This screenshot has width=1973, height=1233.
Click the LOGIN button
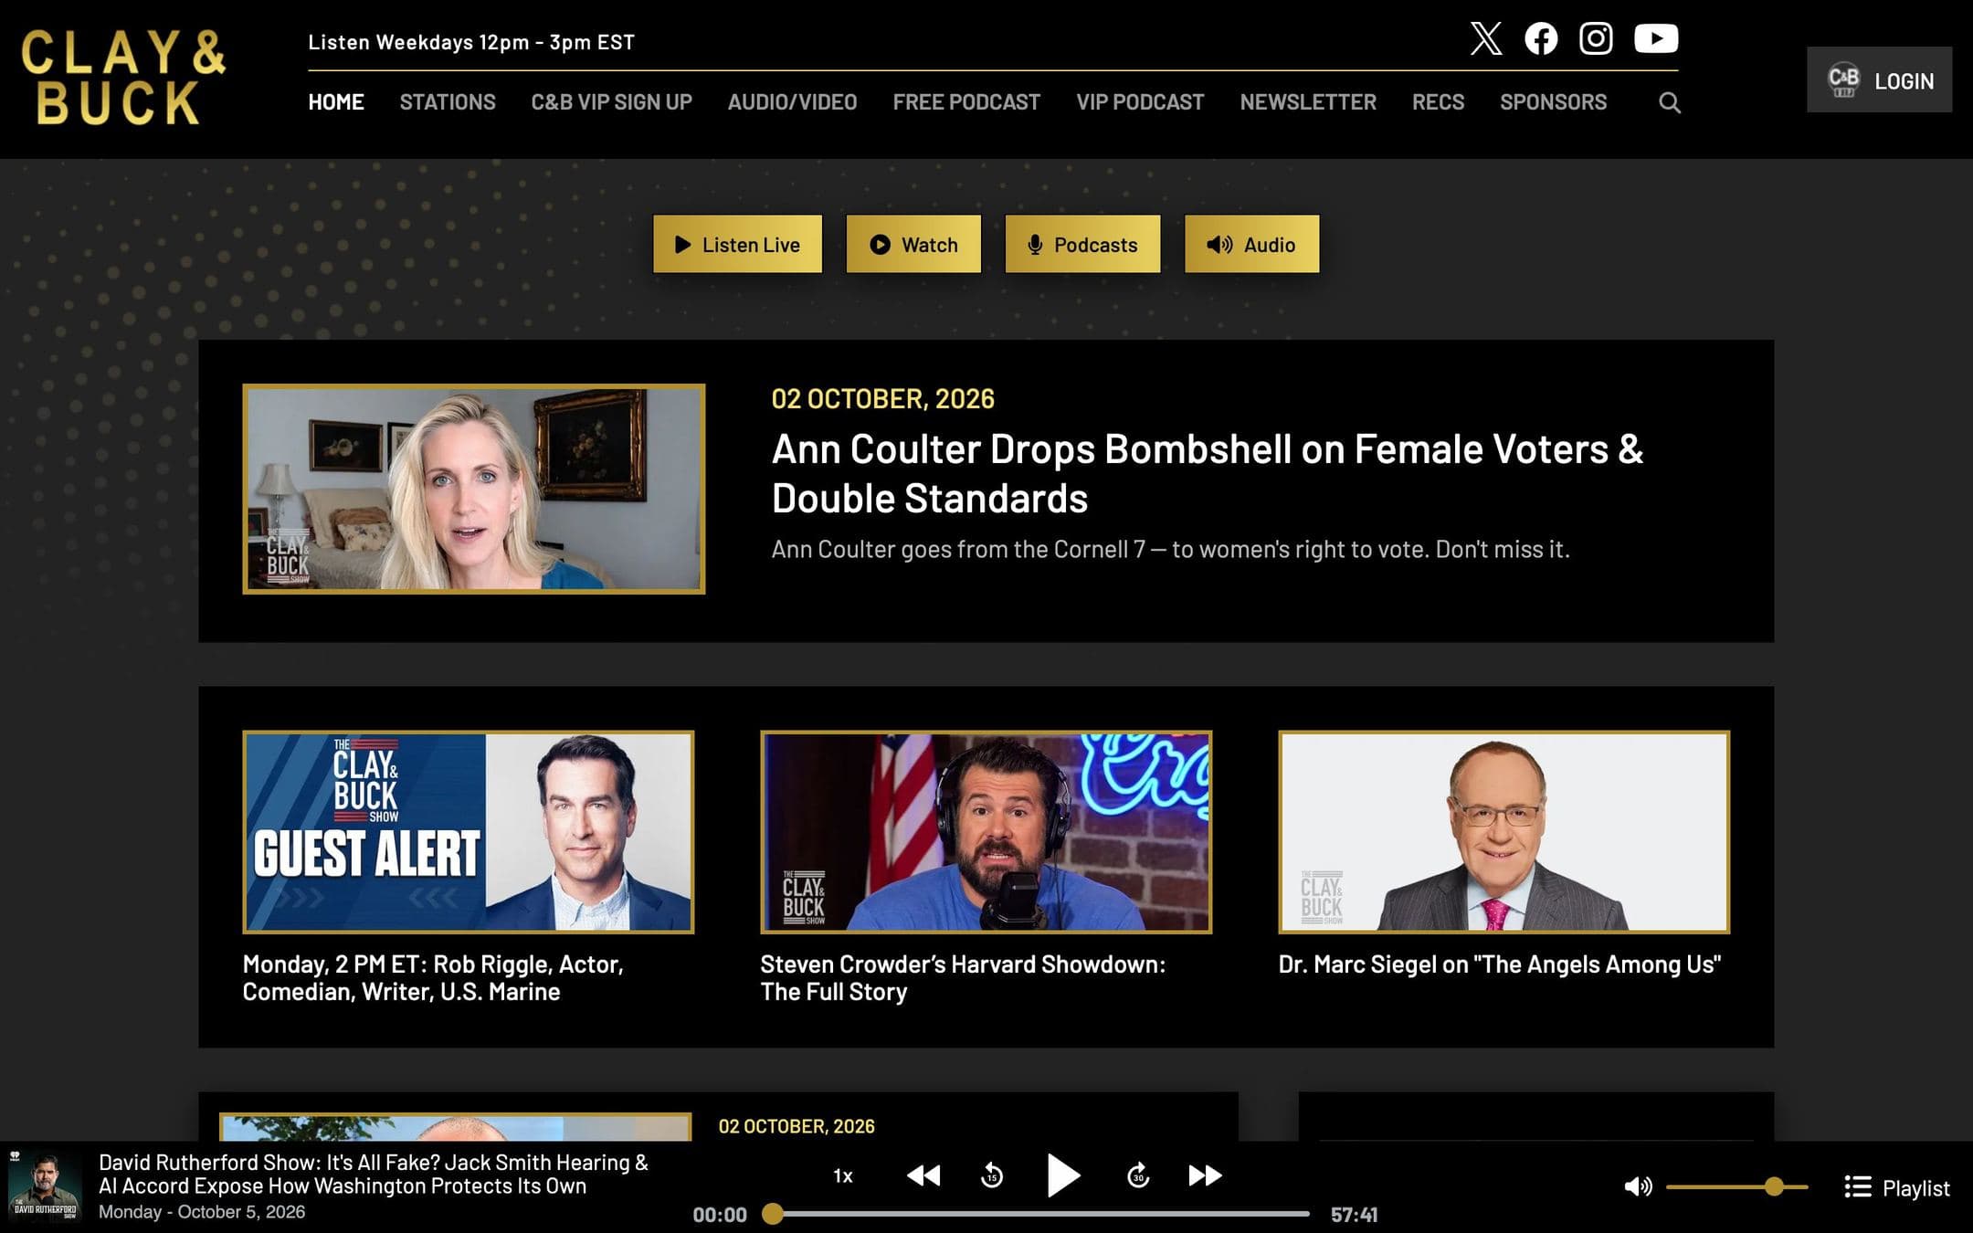click(1879, 79)
